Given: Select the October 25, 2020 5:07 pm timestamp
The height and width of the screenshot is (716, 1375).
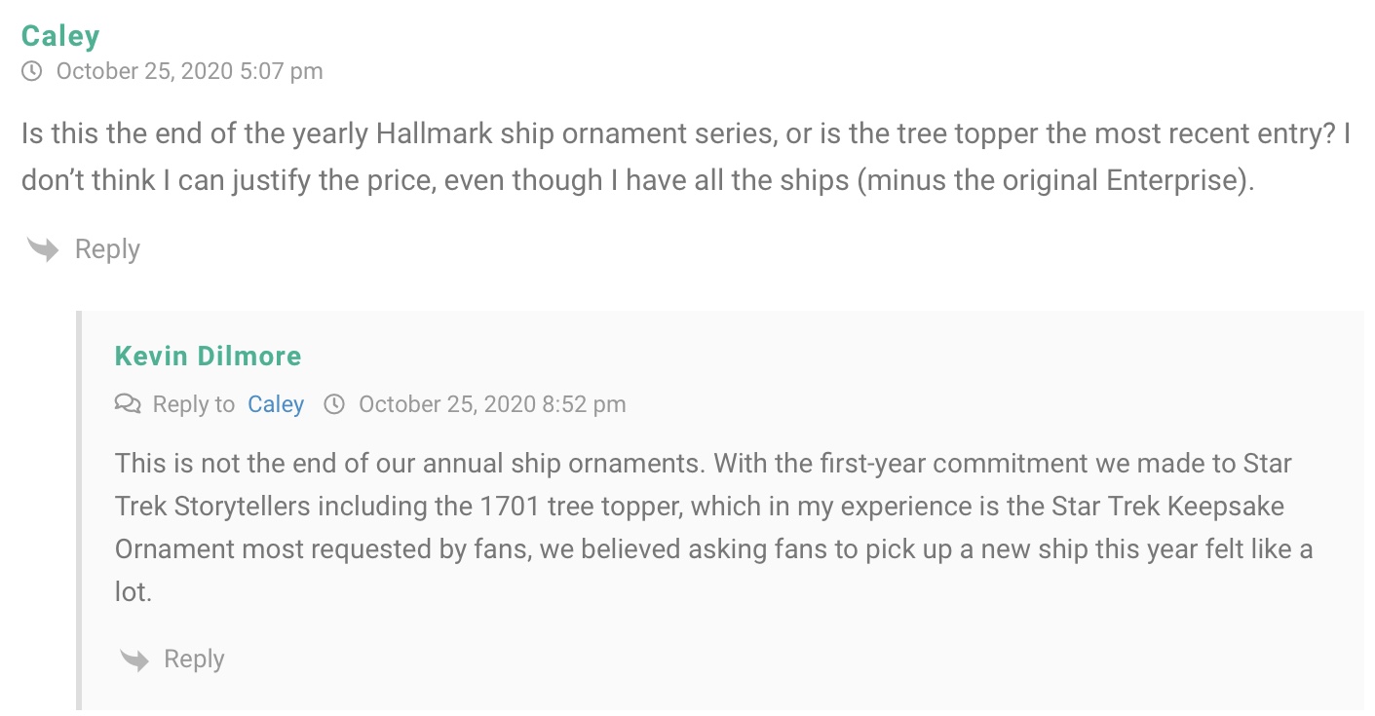Looking at the screenshot, I should pos(189,71).
